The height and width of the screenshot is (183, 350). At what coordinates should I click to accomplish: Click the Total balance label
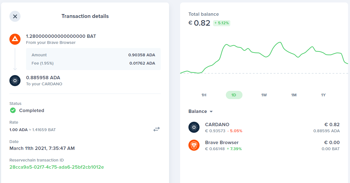point(204,14)
